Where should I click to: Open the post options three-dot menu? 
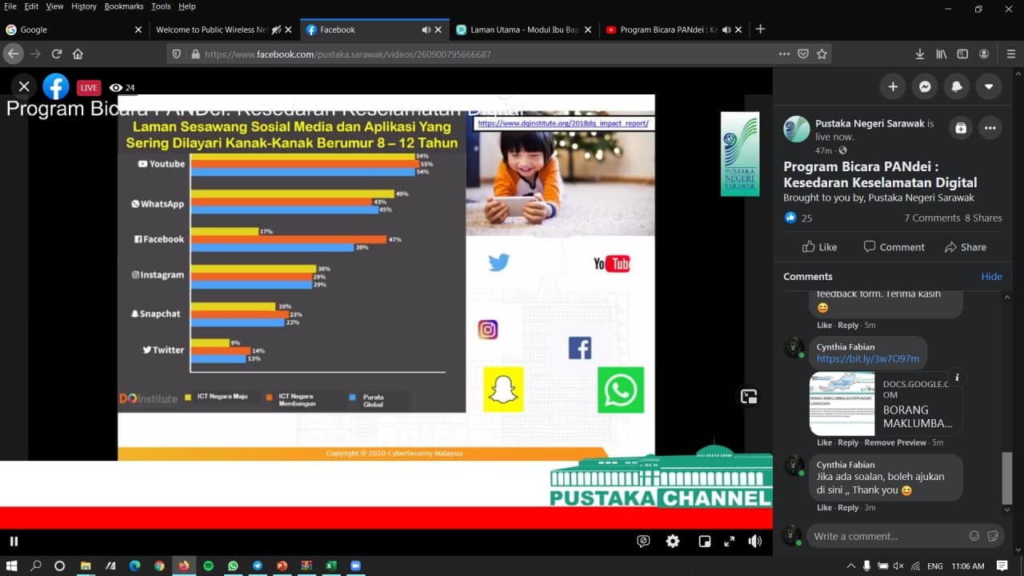pos(990,128)
